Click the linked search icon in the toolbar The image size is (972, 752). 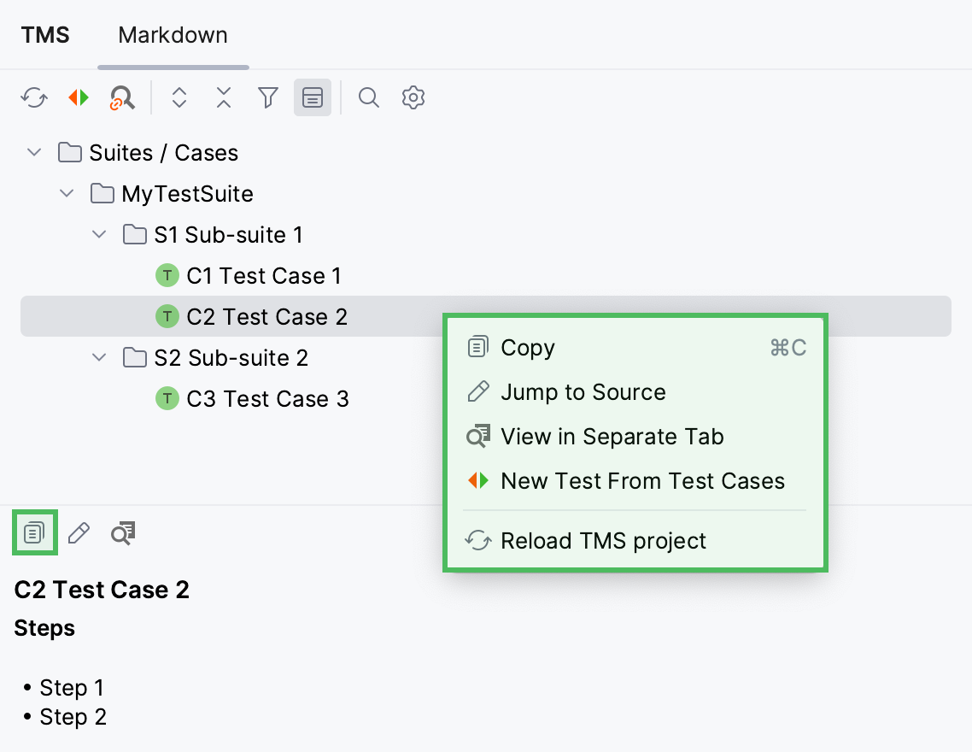tap(121, 97)
